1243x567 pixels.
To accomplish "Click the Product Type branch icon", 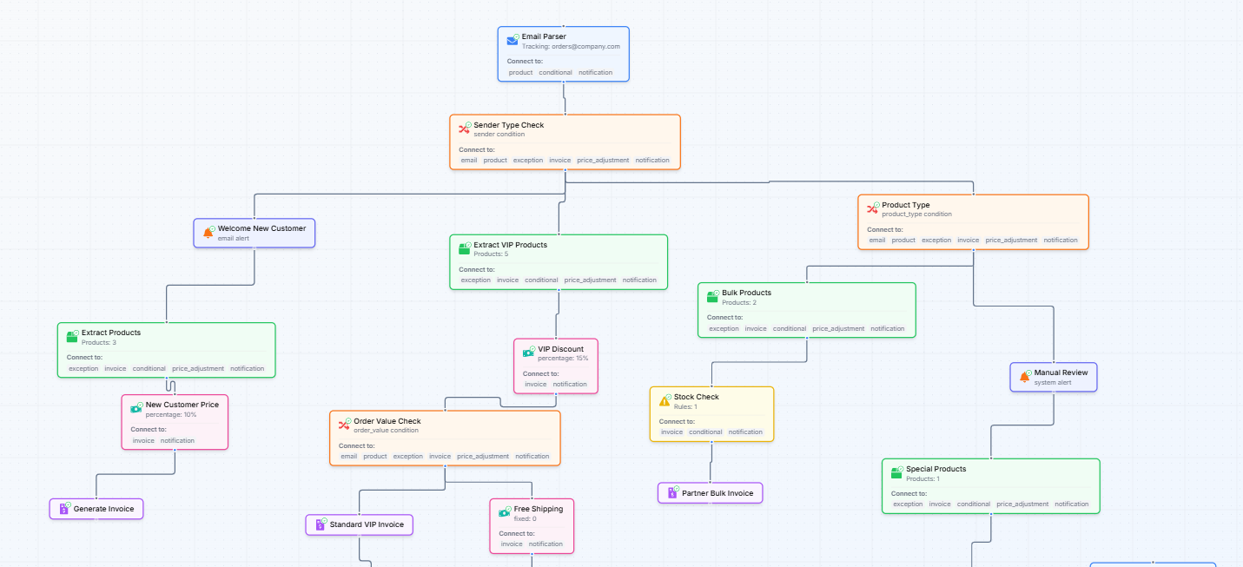I will (872, 209).
